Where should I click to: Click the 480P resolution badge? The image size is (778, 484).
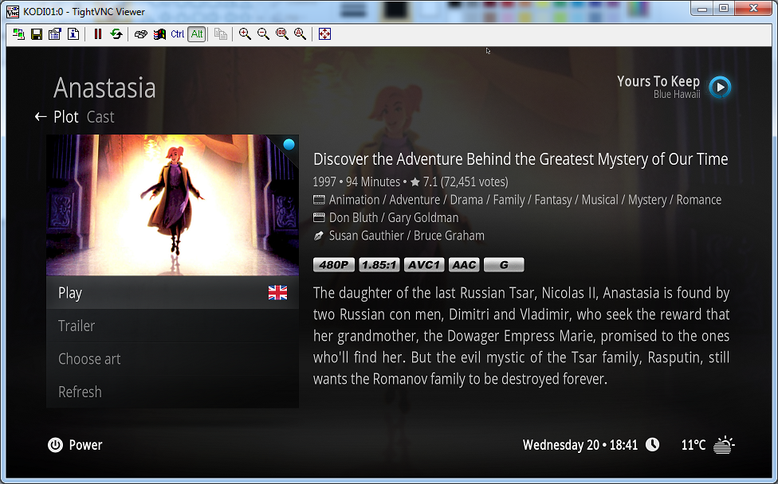pos(333,265)
